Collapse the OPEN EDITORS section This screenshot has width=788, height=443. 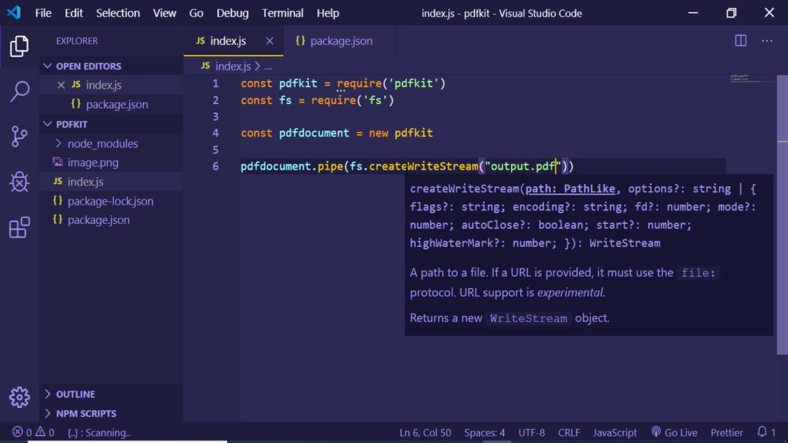[89, 66]
